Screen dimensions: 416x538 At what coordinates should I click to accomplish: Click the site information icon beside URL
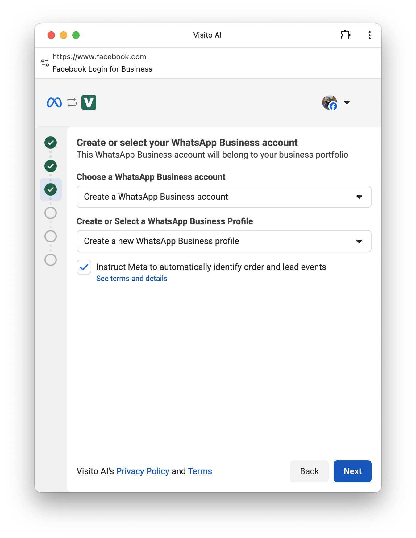45,63
